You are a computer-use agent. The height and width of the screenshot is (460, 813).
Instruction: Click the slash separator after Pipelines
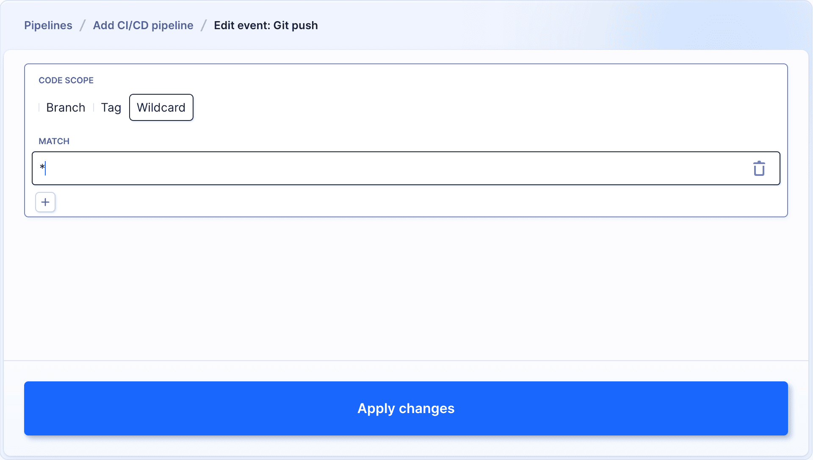[x=83, y=25]
